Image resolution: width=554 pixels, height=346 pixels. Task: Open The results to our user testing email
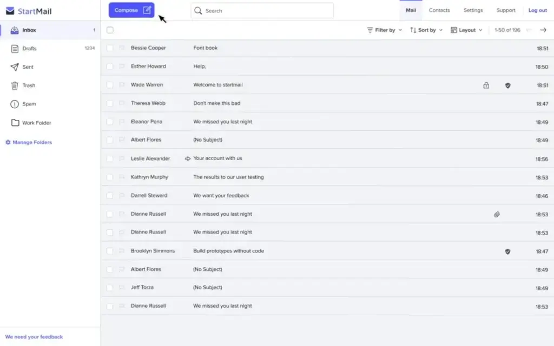coord(327,177)
